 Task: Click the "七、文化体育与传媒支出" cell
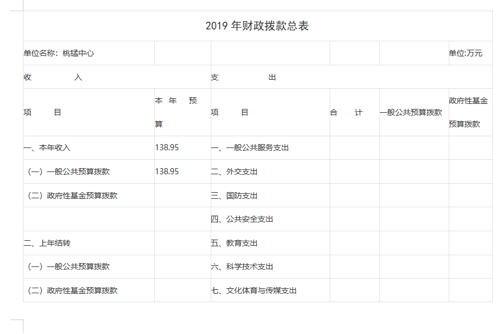coord(254,290)
